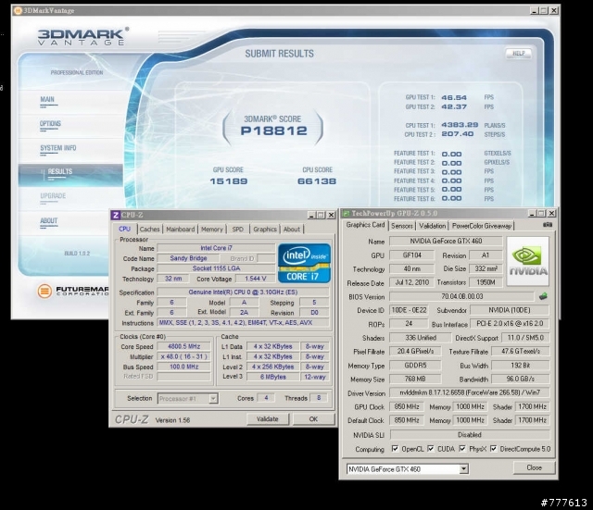Switch to the Graphics tab in CPU-Z
593x510 pixels.
pyautogui.click(x=265, y=229)
